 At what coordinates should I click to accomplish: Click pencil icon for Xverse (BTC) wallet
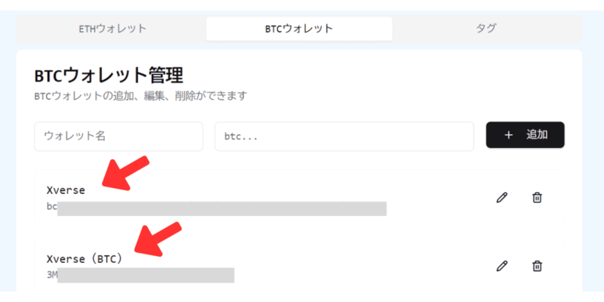point(501,267)
